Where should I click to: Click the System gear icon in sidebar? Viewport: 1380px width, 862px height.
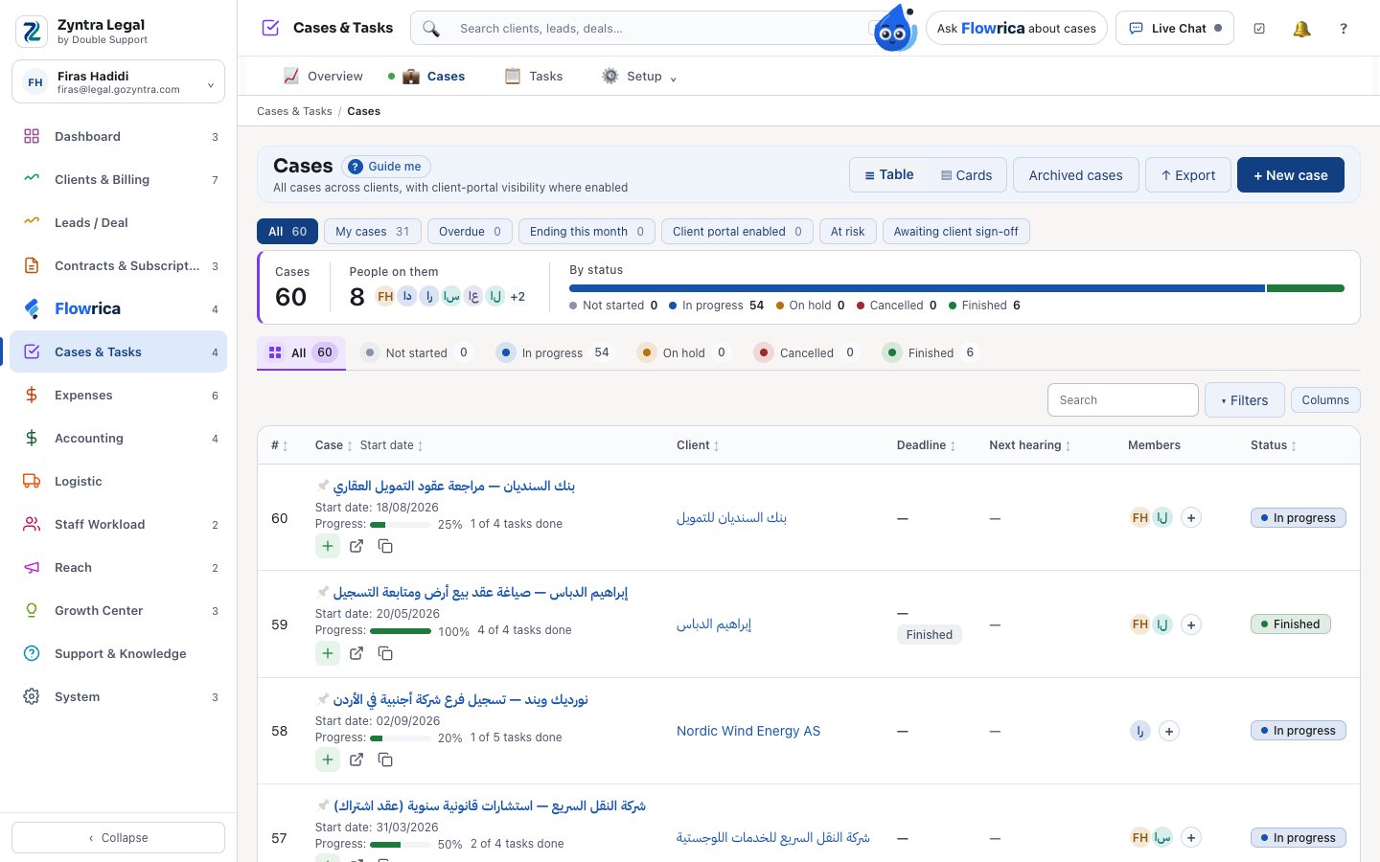click(x=32, y=696)
